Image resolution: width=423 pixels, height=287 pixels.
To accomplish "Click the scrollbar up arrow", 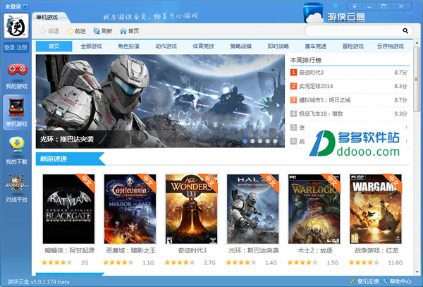I will click(417, 42).
